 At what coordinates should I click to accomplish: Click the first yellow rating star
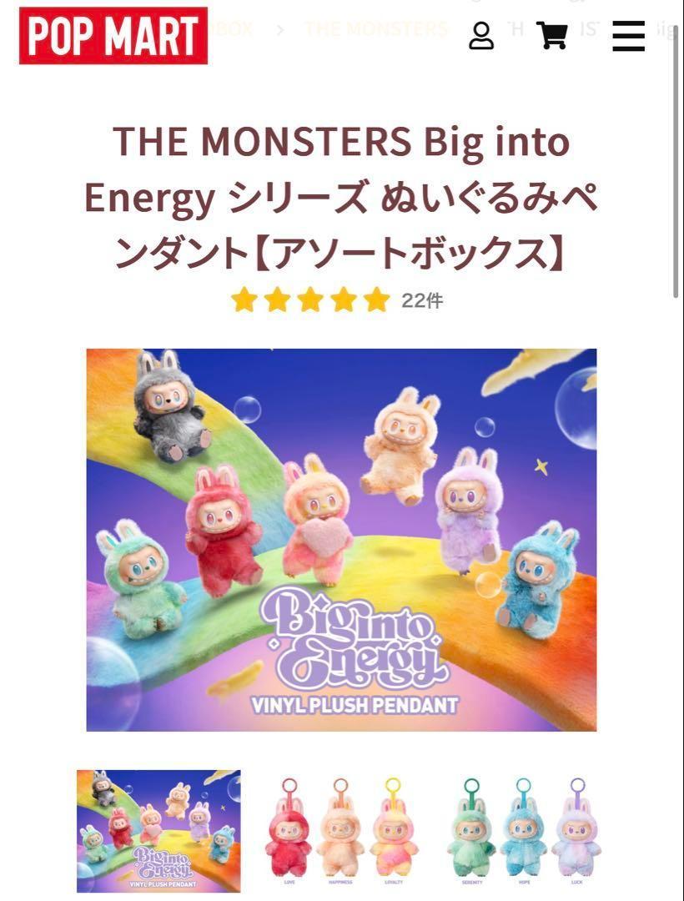coord(244,300)
